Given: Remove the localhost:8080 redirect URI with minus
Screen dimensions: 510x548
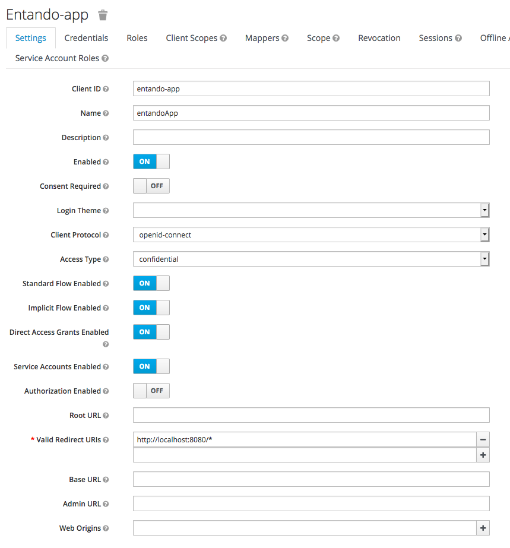Looking at the screenshot, I should tap(483, 440).
